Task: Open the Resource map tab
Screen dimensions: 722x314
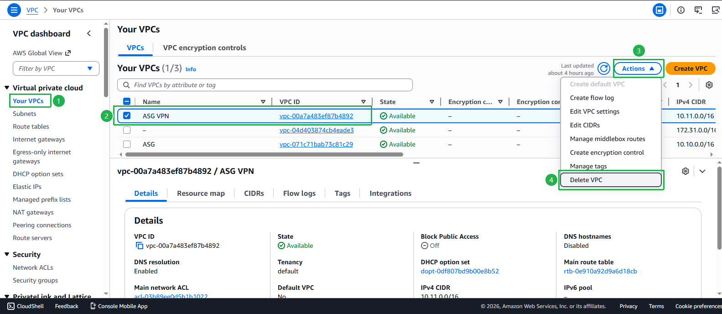Action: (x=201, y=194)
